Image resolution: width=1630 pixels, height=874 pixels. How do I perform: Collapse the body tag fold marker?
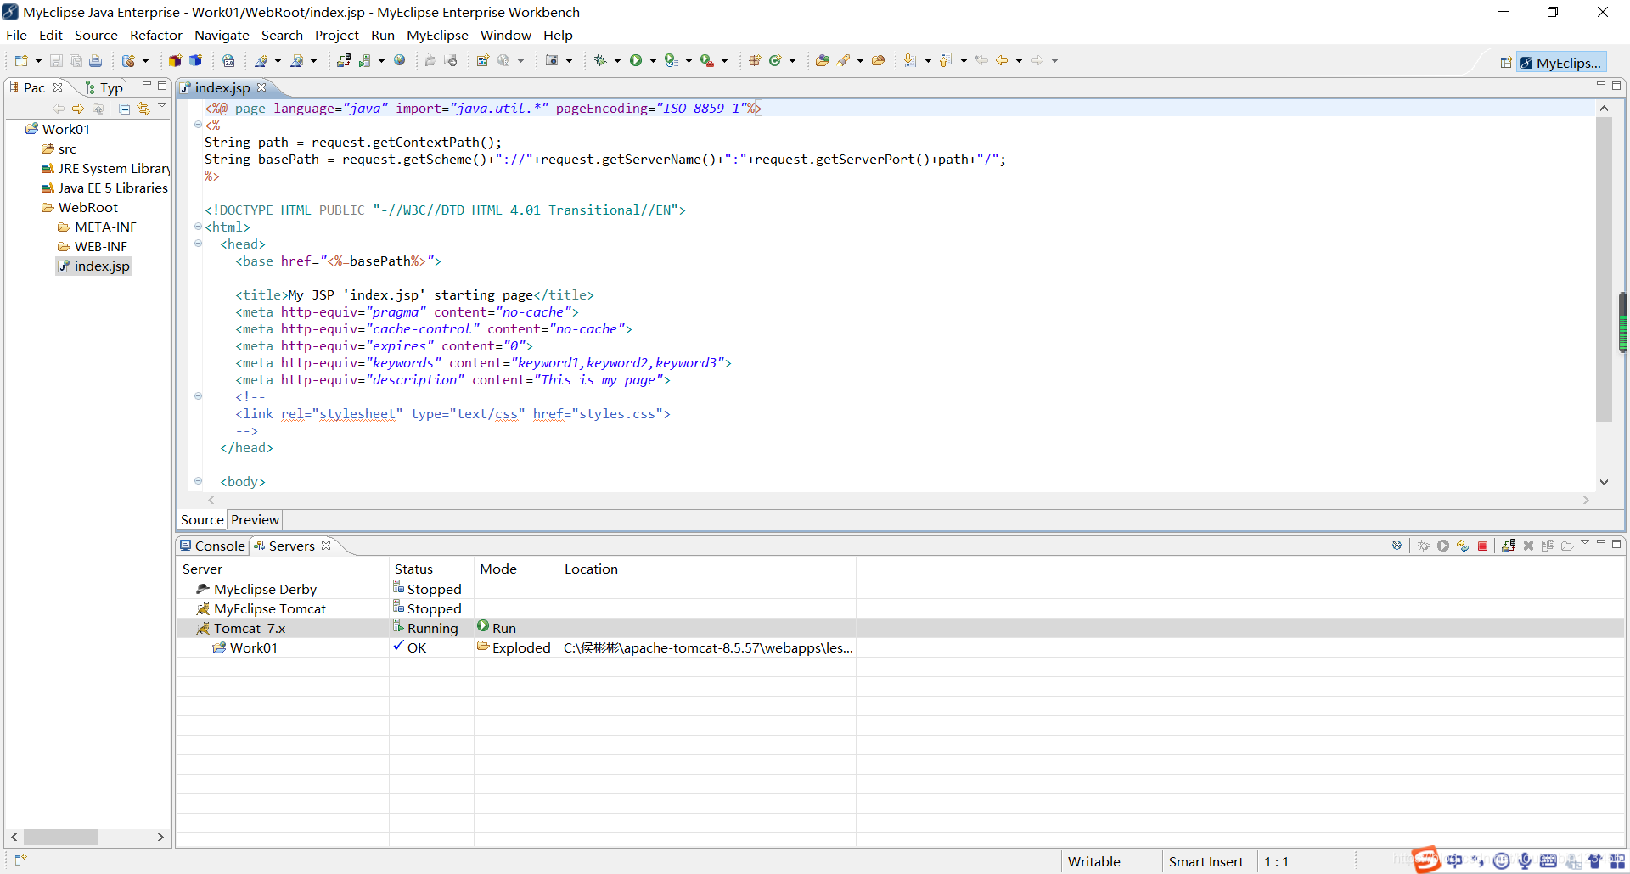point(198,481)
